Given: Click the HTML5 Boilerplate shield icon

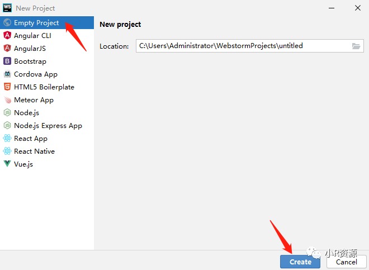Looking at the screenshot, I should tap(7, 87).
